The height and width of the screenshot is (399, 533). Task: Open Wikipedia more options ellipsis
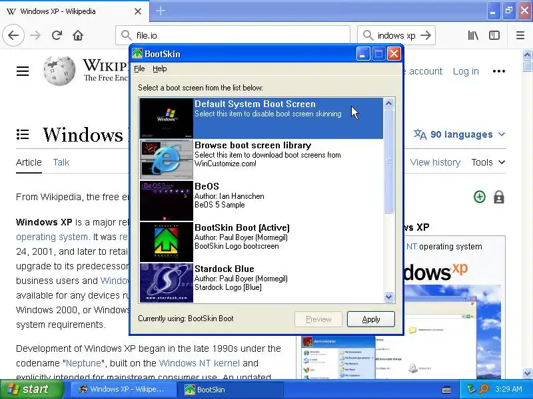click(x=498, y=71)
